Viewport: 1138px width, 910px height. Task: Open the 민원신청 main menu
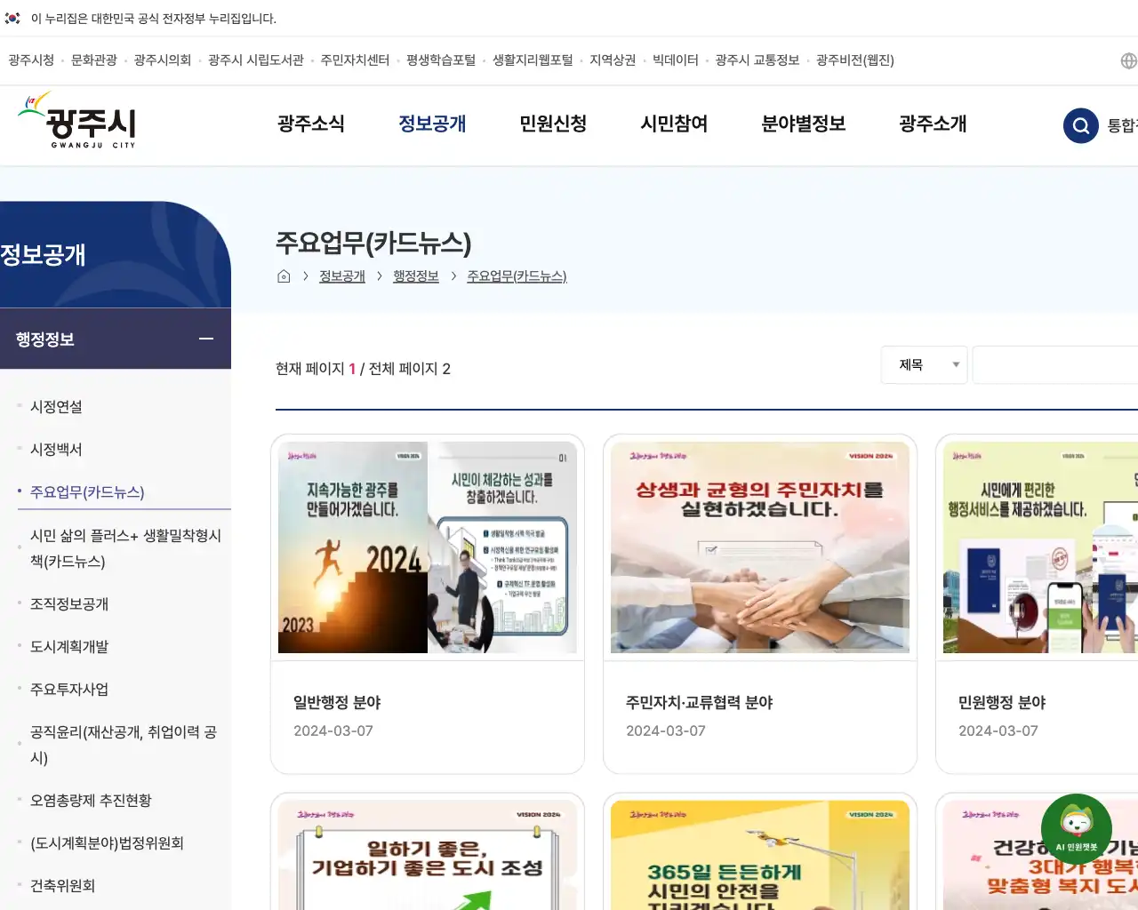(x=553, y=124)
